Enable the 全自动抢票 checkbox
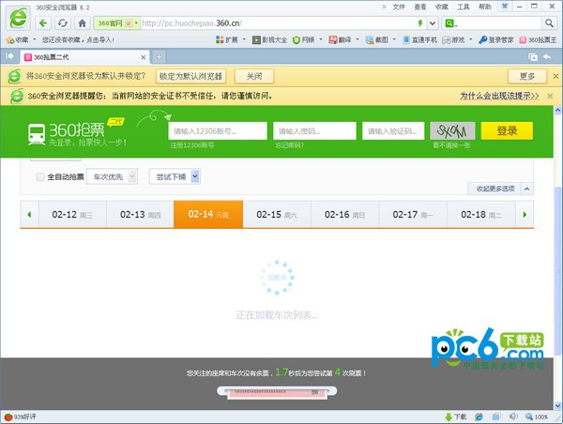 pos(40,176)
